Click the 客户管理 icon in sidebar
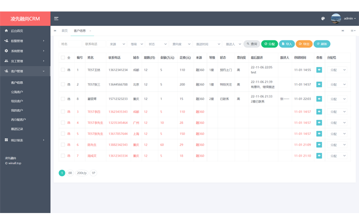This screenshot has width=359, height=224. 6,71
